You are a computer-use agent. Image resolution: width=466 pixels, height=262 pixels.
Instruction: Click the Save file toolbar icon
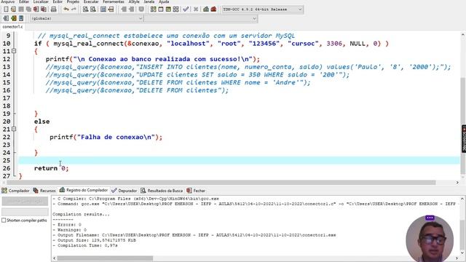tap(21, 9)
